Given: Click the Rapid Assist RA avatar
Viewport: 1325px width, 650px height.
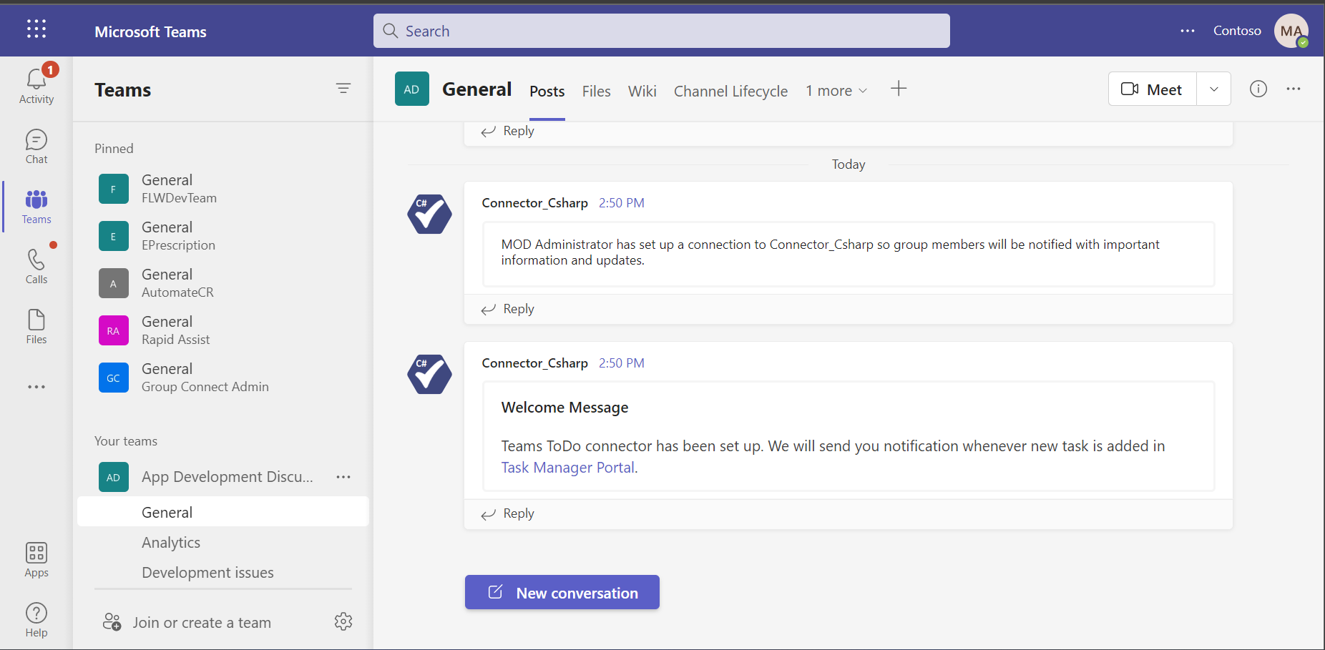Looking at the screenshot, I should (114, 330).
